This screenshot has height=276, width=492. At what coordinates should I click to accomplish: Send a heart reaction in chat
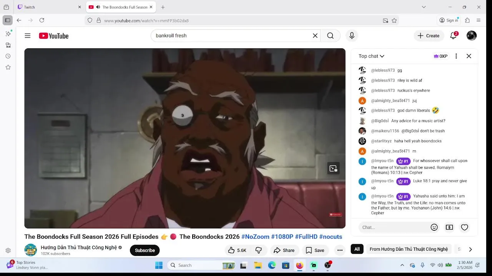coord(465,227)
